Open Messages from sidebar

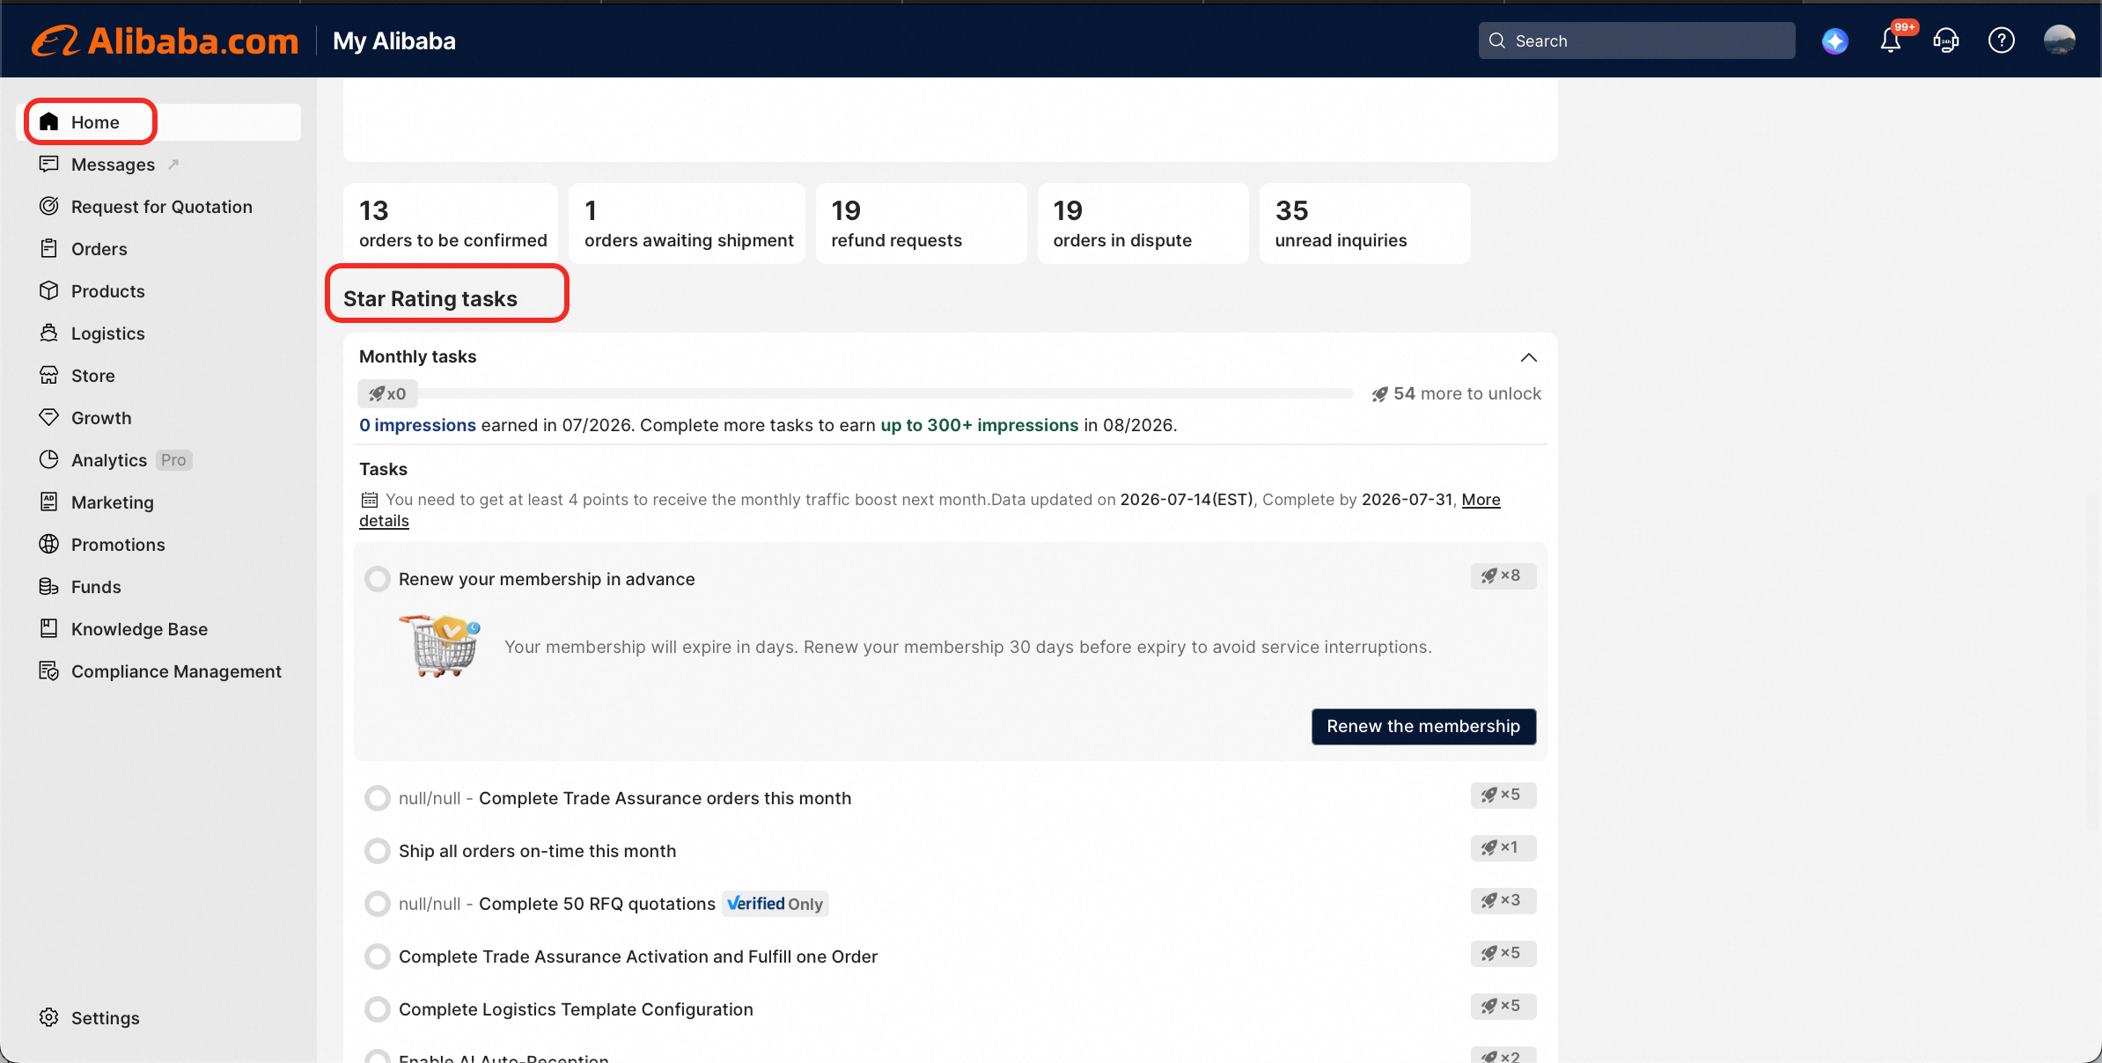tap(160, 165)
